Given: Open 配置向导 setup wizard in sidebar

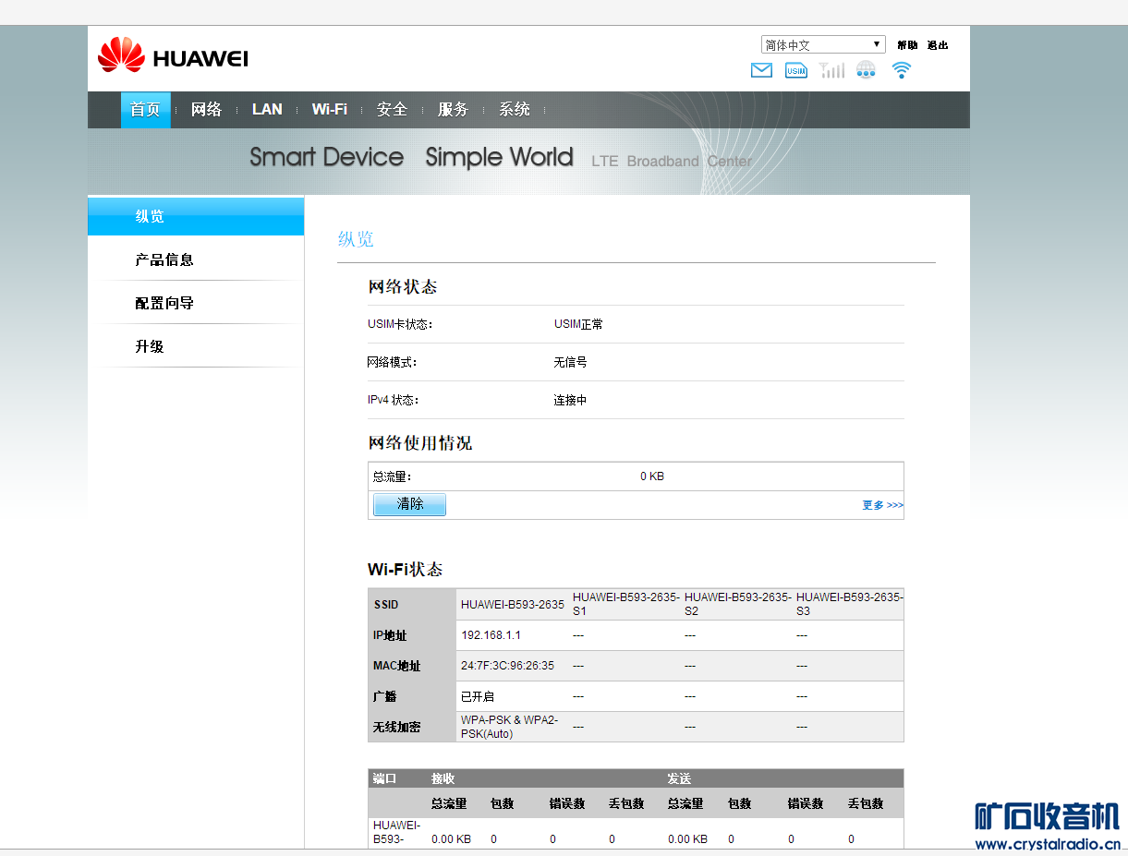Looking at the screenshot, I should click(164, 304).
